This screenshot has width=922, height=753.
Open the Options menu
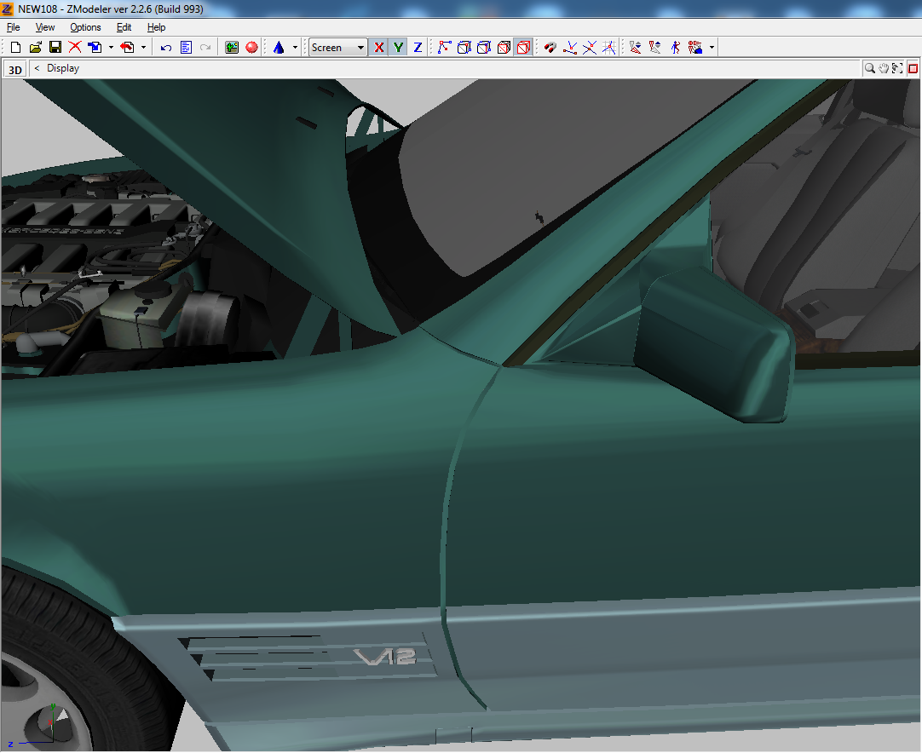pos(85,27)
